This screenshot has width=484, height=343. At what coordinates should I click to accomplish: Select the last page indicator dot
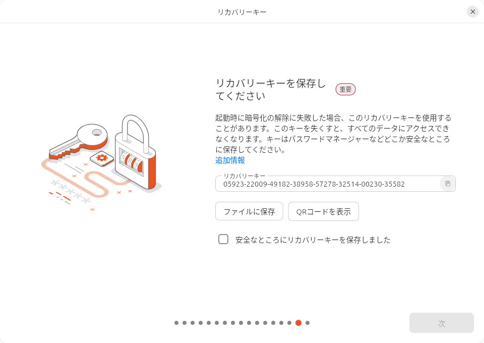point(308,323)
